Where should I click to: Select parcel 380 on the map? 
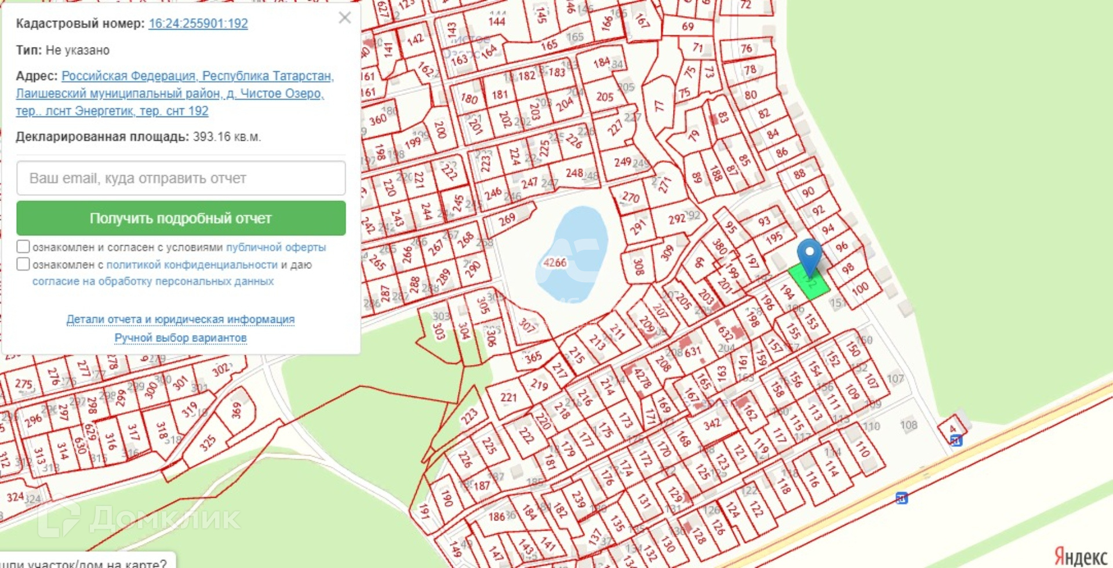tap(719, 247)
